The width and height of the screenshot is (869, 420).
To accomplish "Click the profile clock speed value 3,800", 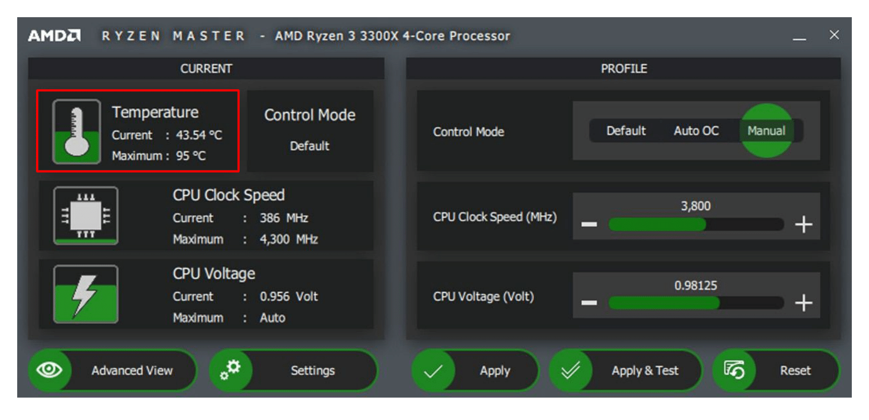I will click(696, 206).
